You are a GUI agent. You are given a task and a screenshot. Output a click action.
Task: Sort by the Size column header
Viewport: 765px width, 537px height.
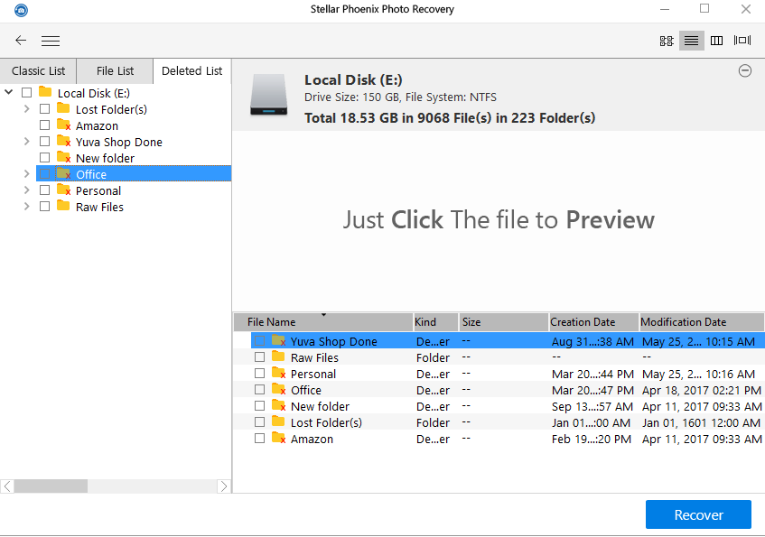coord(504,322)
